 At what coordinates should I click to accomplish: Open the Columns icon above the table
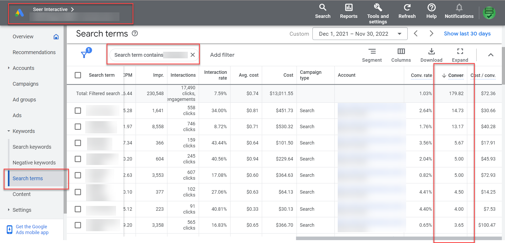(x=401, y=51)
